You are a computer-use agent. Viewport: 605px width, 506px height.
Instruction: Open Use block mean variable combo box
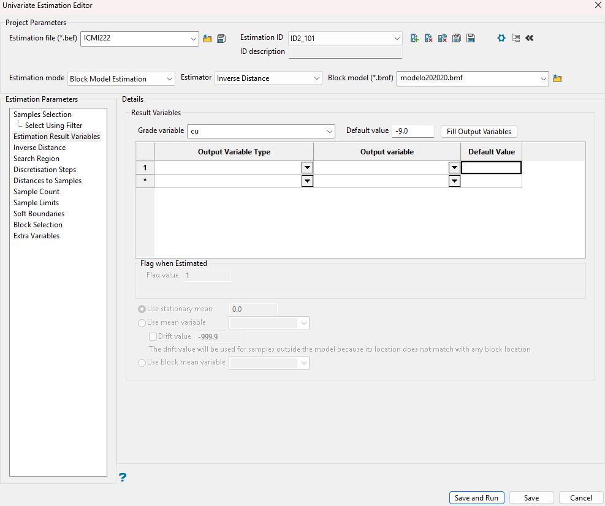coord(269,363)
